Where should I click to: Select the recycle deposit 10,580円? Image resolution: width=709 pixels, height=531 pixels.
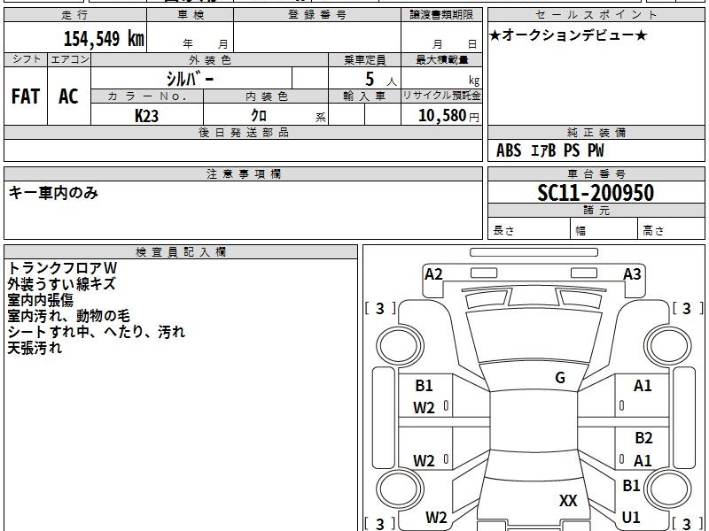click(x=448, y=116)
